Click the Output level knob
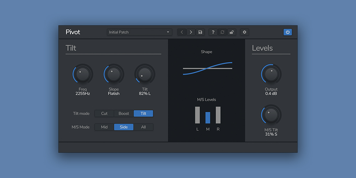 271,74
